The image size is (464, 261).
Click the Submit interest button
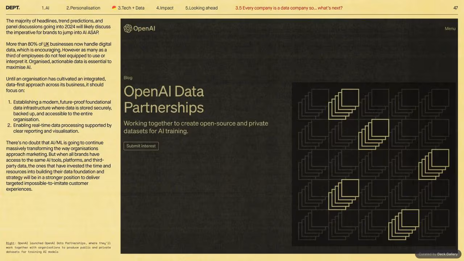coord(141,146)
